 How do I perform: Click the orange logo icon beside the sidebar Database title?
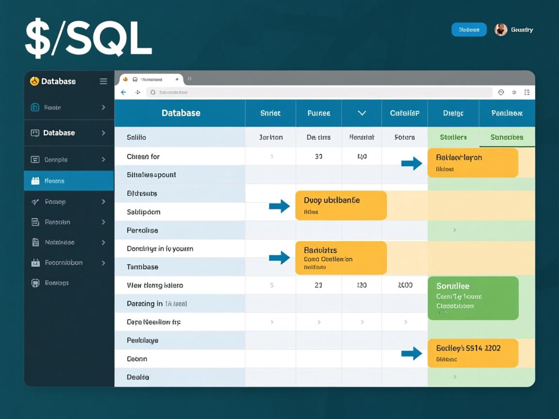click(x=34, y=81)
